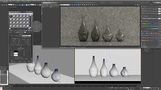The width and height of the screenshot is (161, 90).
Task: Choose the Bind to Space Warp tool
Action: [6, 5]
